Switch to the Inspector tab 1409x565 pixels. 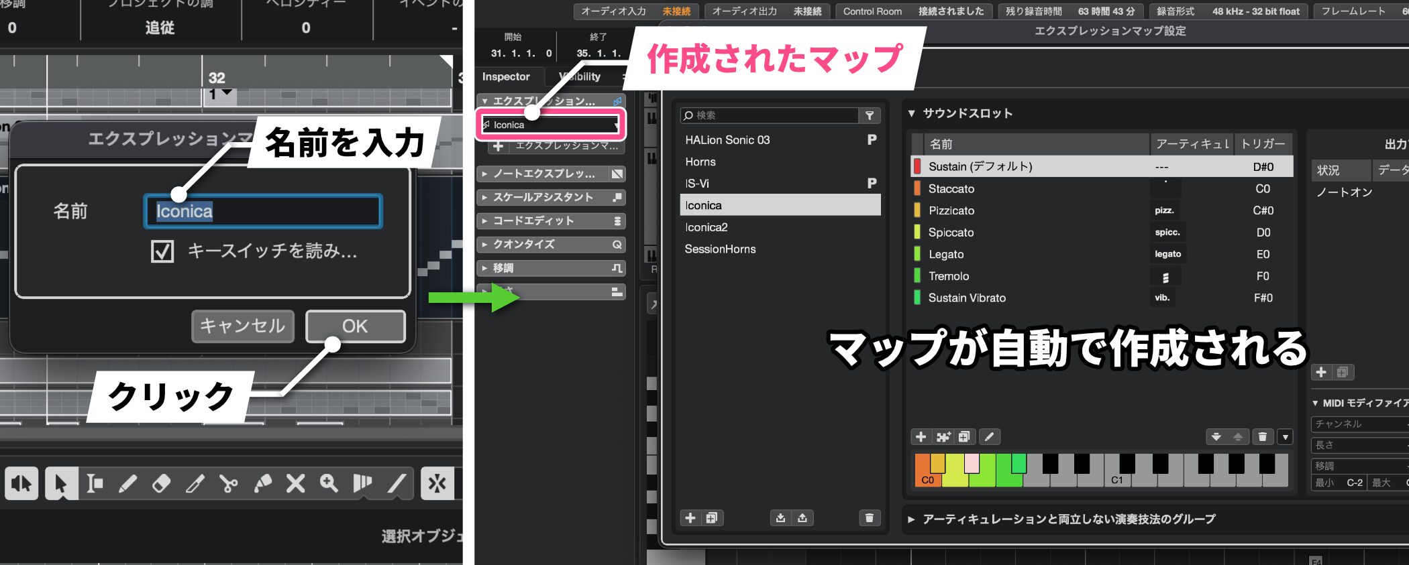[x=506, y=76]
